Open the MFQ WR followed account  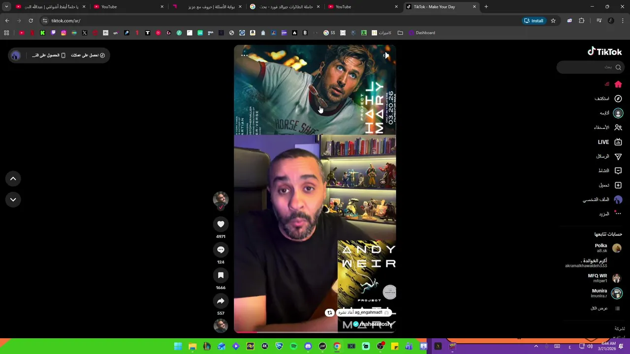[x=605, y=278]
